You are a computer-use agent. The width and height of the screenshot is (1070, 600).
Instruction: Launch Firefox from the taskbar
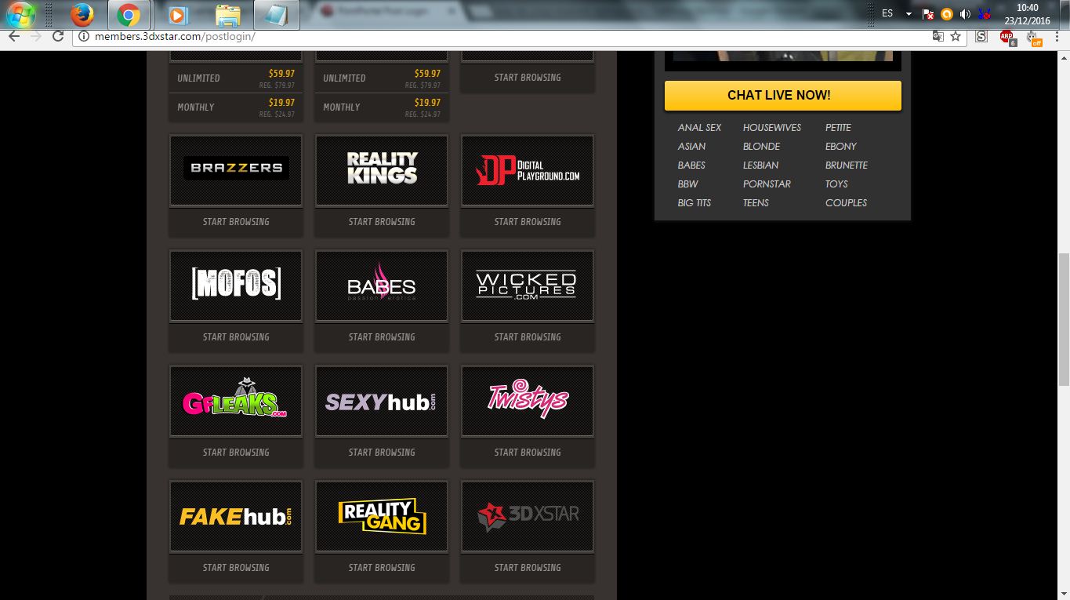click(82, 14)
